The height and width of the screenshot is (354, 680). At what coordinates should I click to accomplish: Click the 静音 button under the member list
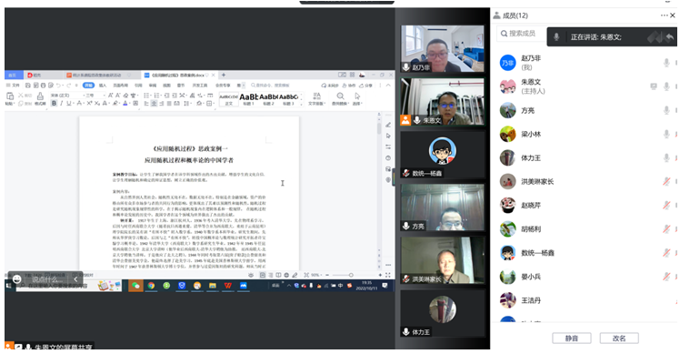(572, 338)
